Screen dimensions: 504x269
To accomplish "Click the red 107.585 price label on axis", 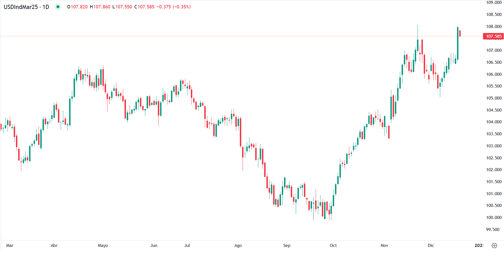I will (x=493, y=36).
